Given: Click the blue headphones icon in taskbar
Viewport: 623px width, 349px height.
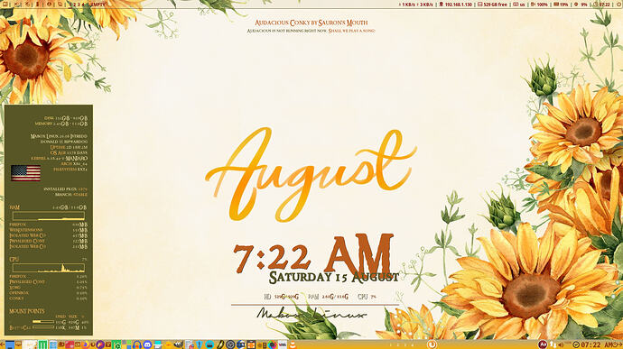Looking at the screenshot, I should point(137,344).
